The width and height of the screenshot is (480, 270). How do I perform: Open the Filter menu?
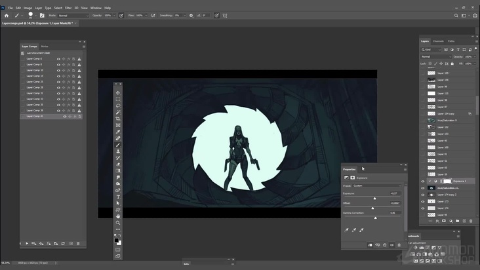pos(68,8)
